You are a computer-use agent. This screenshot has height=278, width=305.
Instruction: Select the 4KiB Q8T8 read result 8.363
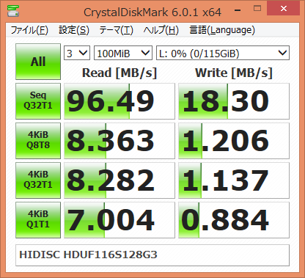pos(120,141)
